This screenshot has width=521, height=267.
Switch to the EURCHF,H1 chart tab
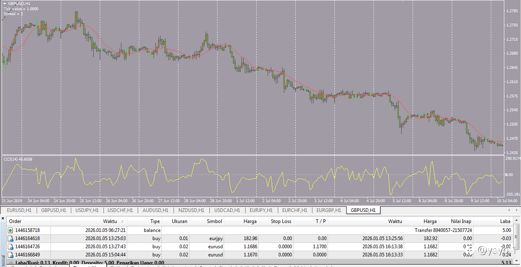(296, 210)
